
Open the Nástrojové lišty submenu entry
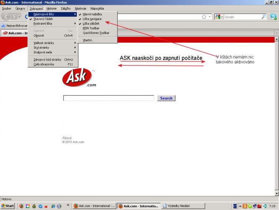click(x=53, y=14)
